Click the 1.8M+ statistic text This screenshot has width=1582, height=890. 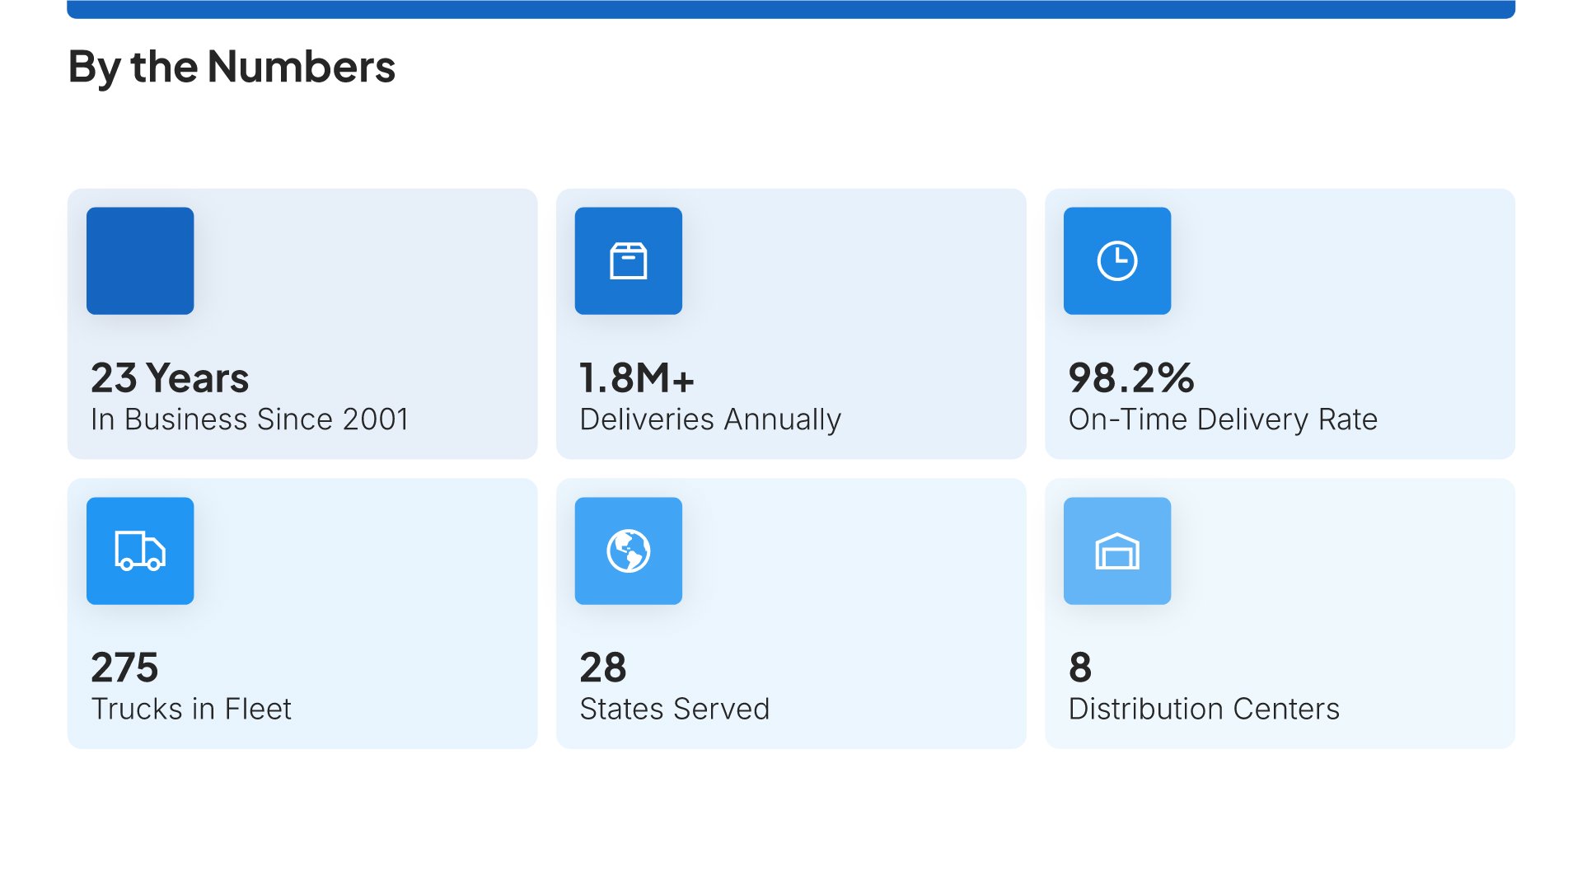637,378
